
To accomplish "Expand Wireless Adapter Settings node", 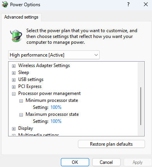I will [x=14, y=66].
